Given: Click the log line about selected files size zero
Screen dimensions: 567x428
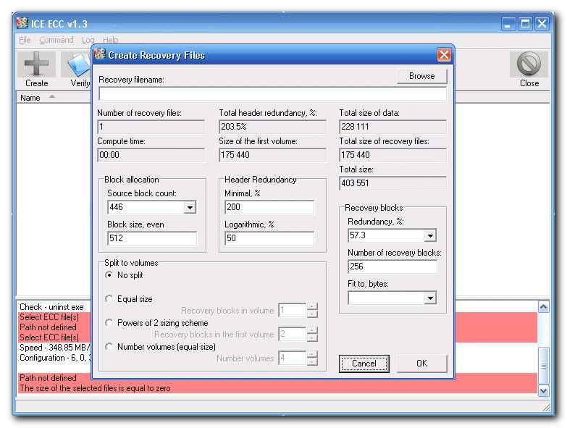Looking at the screenshot, I should point(95,388).
